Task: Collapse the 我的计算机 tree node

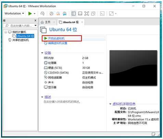Action: click(x=6, y=32)
